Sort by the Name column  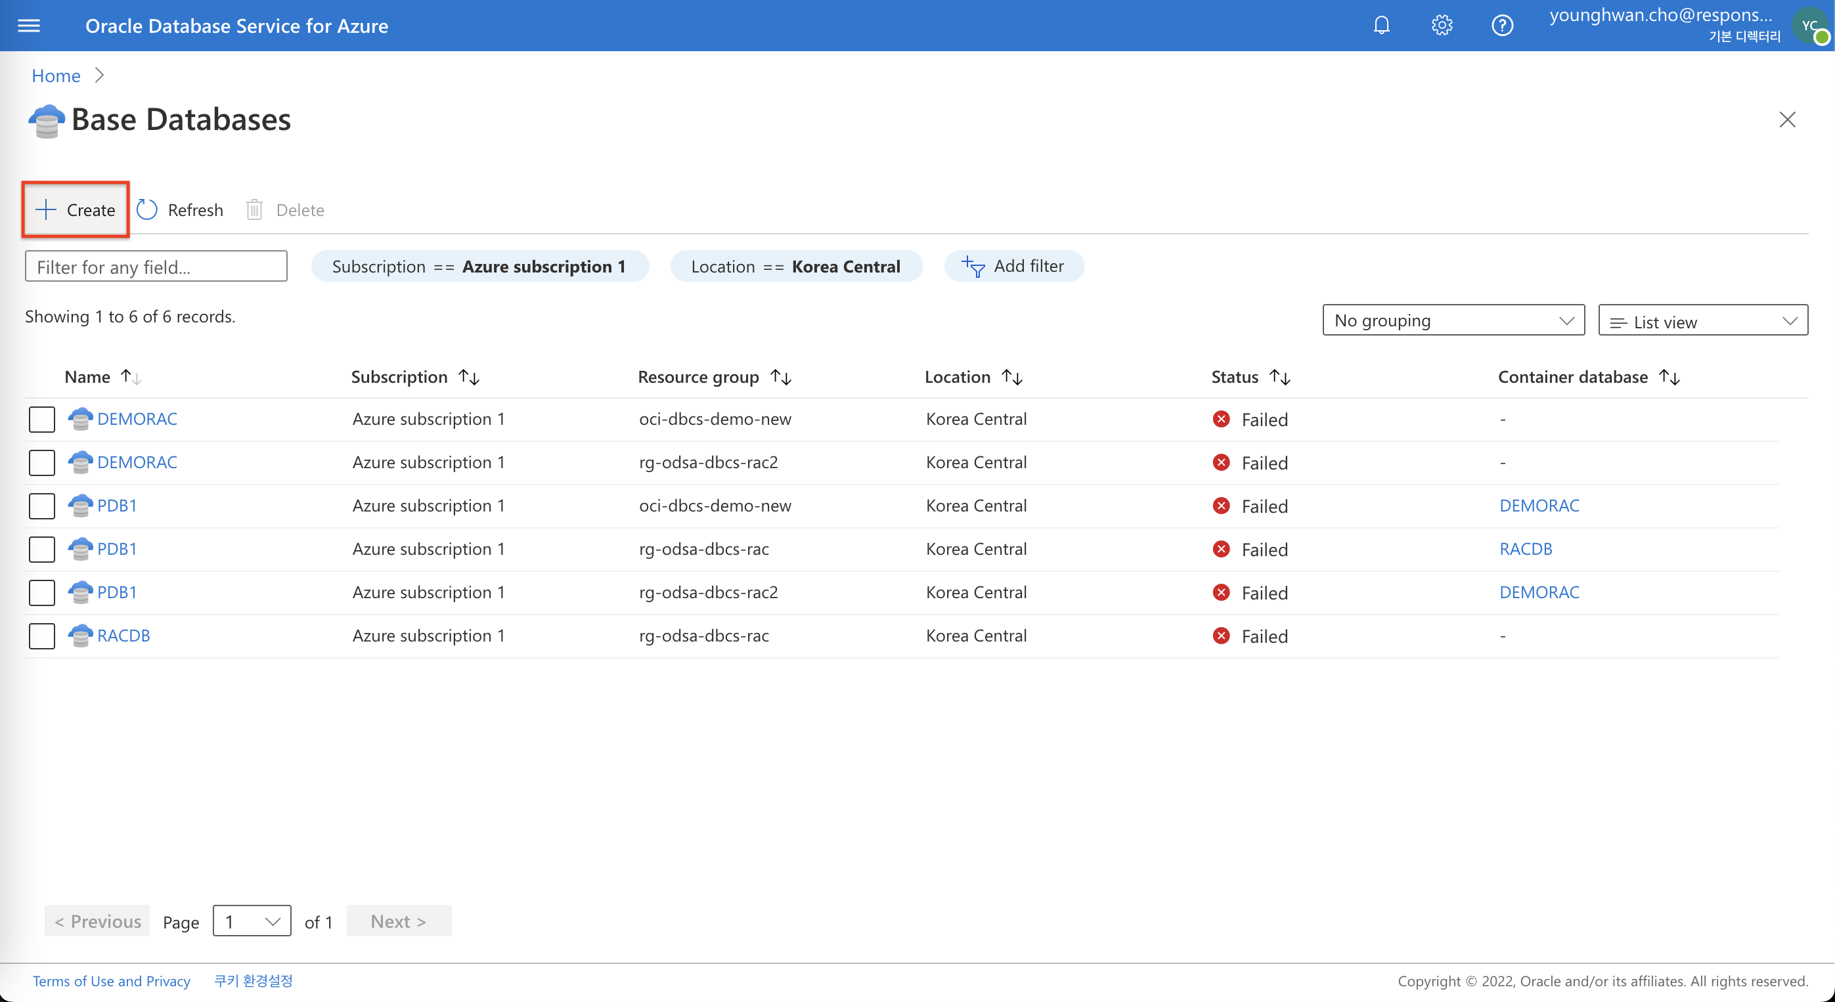pos(102,377)
